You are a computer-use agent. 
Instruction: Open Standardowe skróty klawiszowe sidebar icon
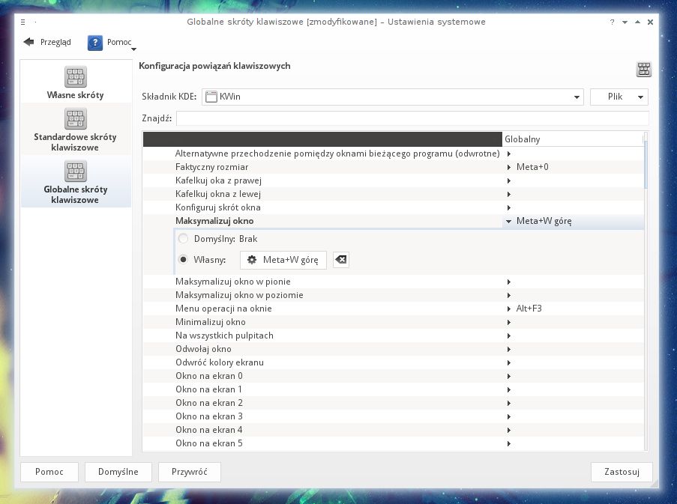[x=76, y=118]
